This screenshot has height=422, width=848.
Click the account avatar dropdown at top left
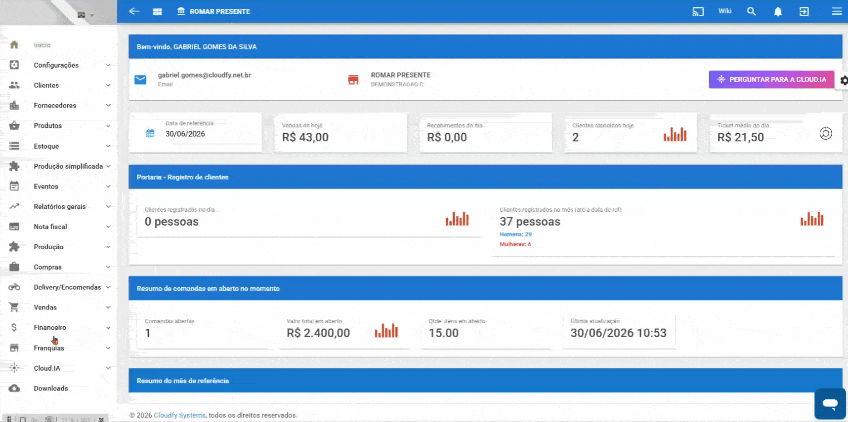coord(85,15)
